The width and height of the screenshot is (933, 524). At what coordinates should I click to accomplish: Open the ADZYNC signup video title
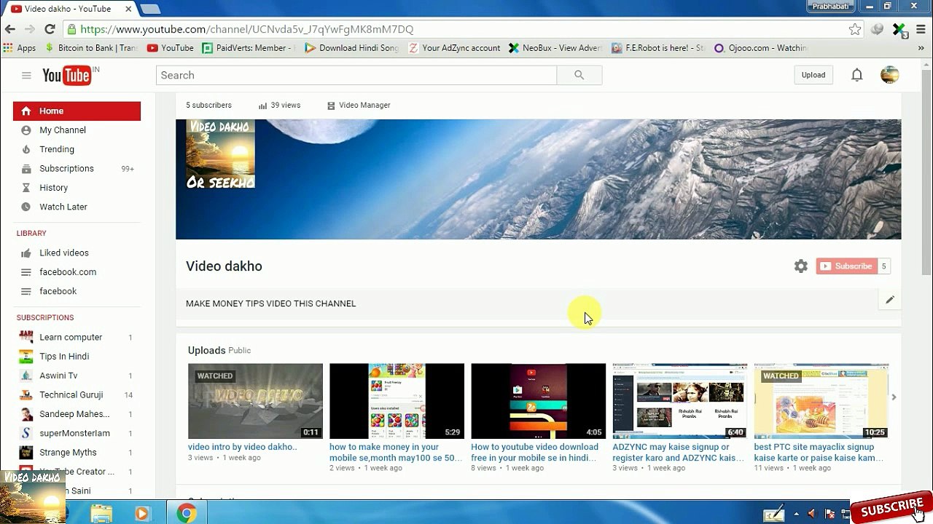[x=679, y=453]
